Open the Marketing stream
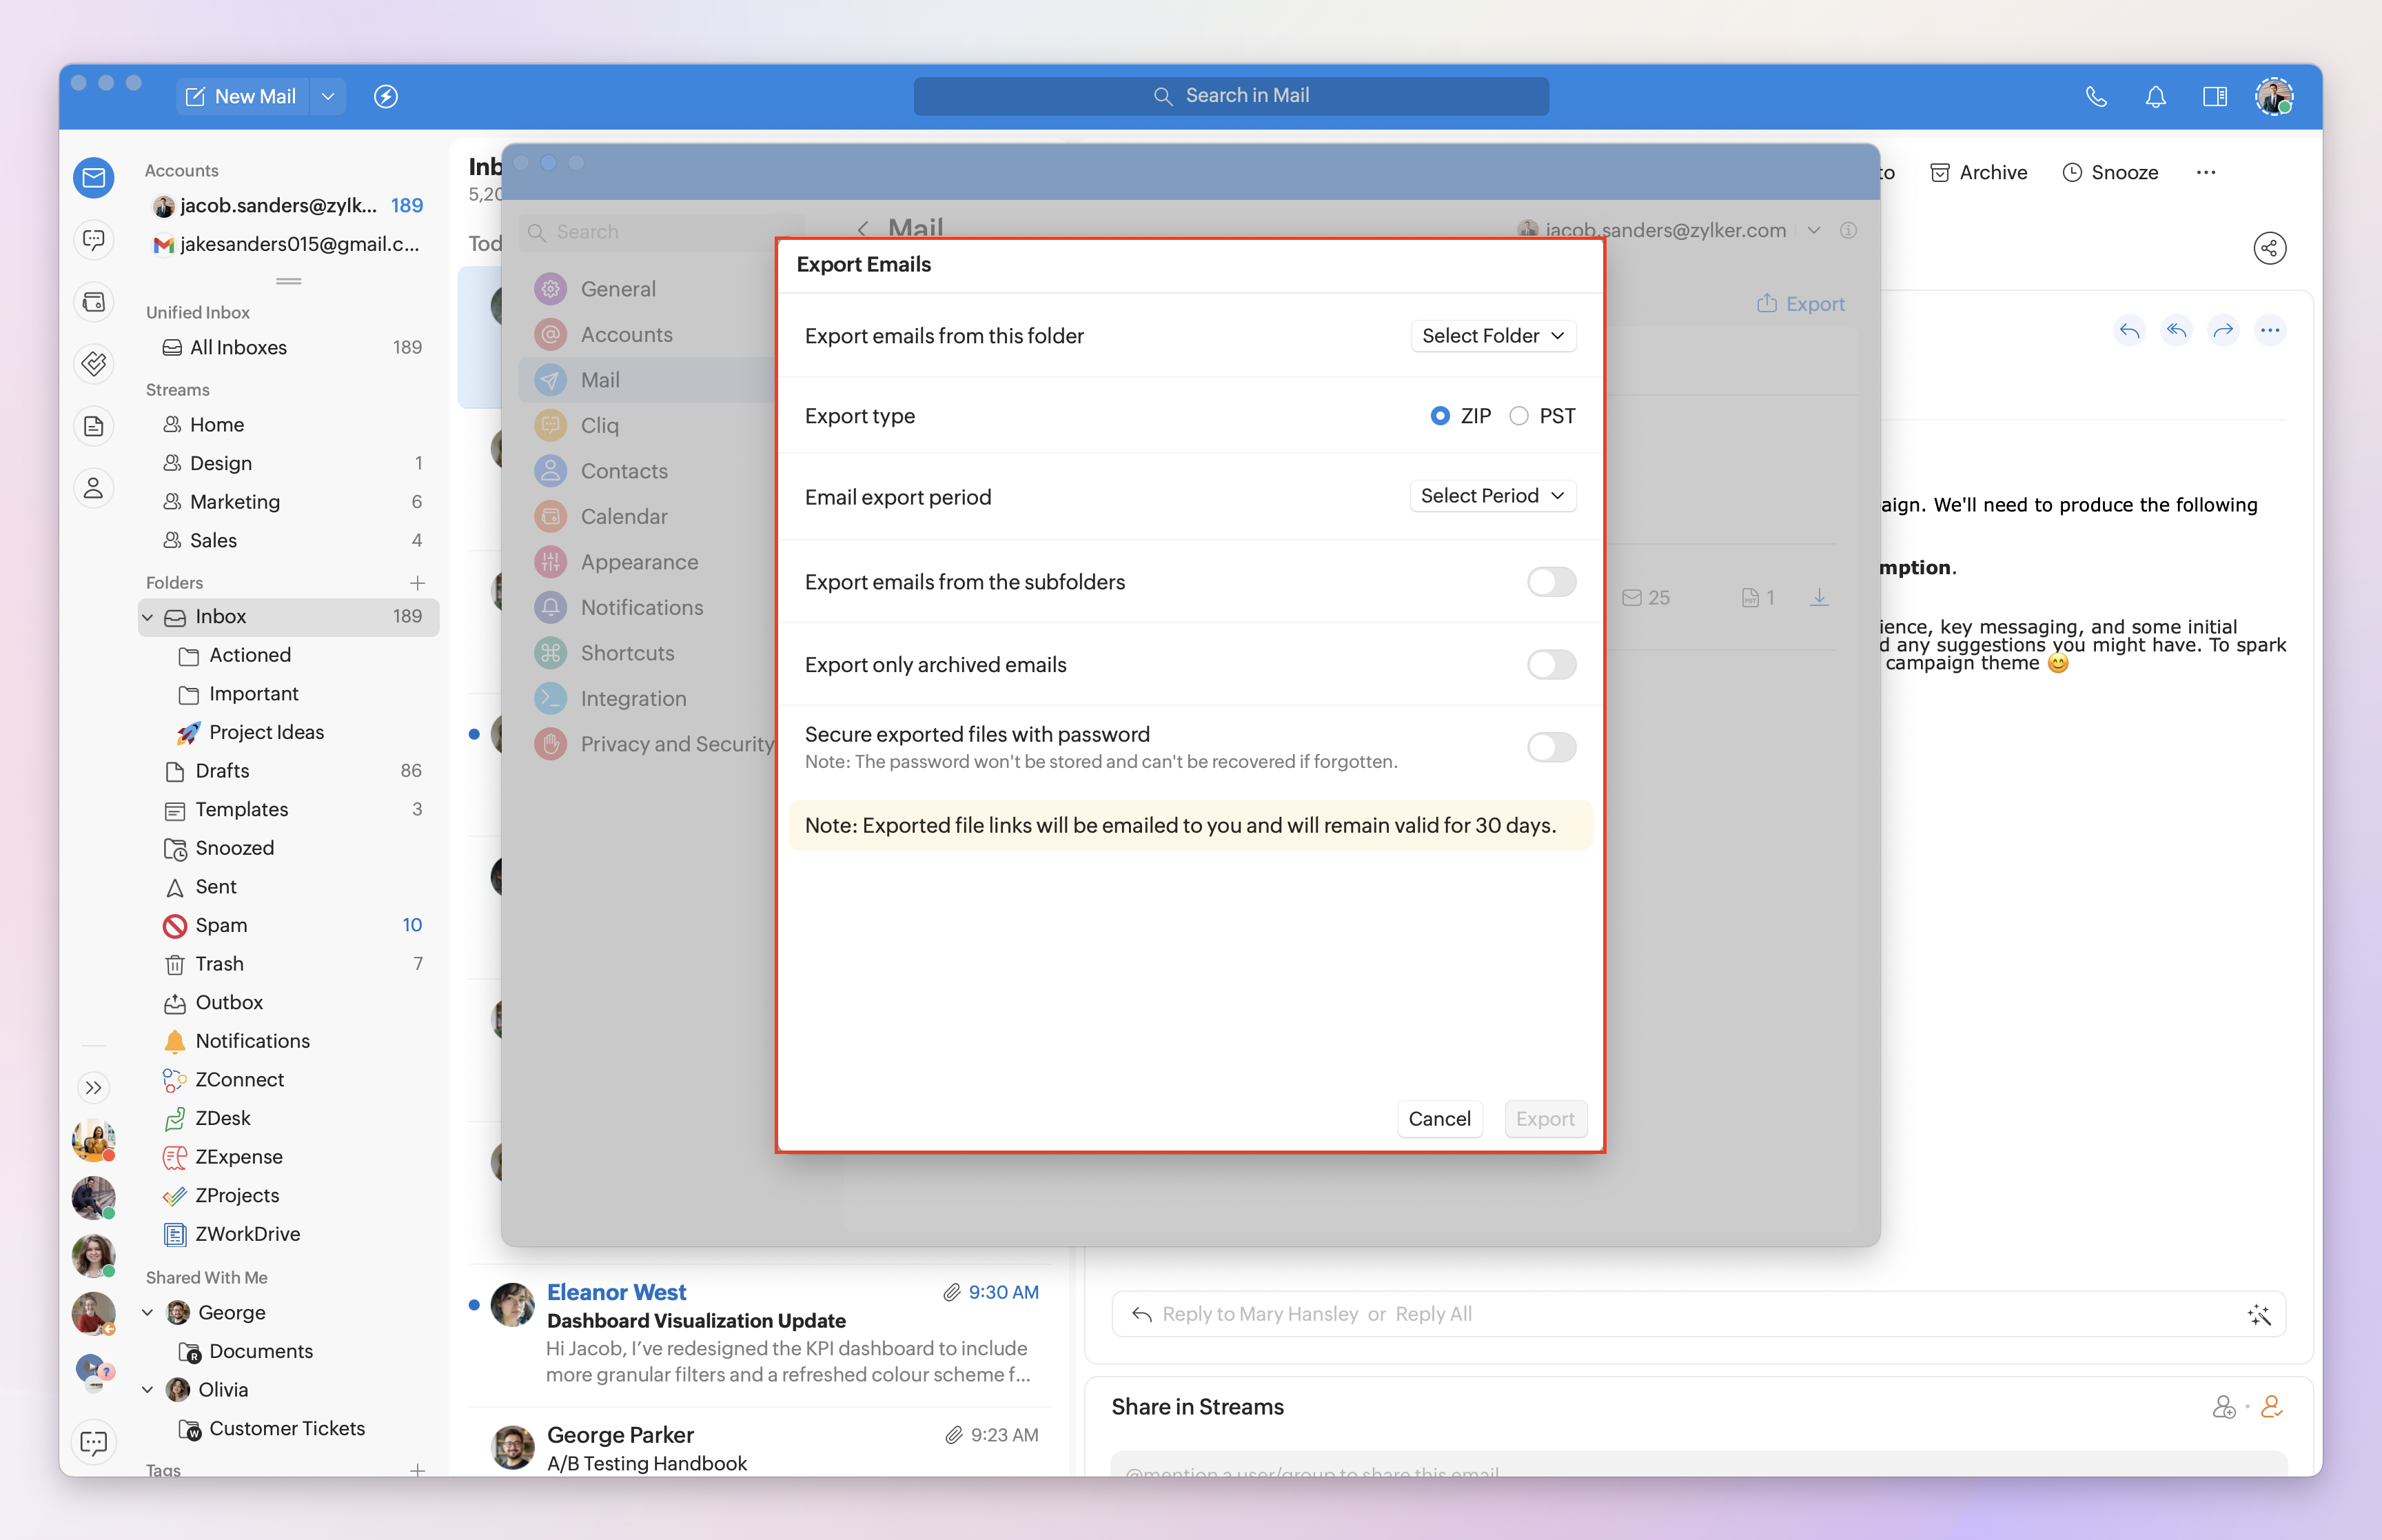The width and height of the screenshot is (2382, 1540). (x=234, y=502)
